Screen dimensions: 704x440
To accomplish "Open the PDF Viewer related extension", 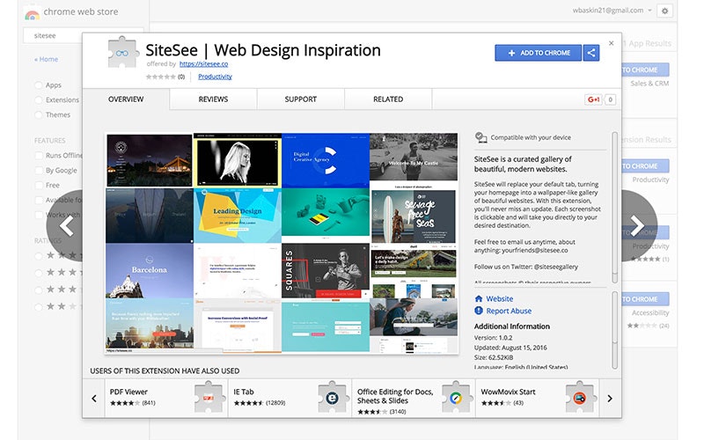I will [166, 398].
